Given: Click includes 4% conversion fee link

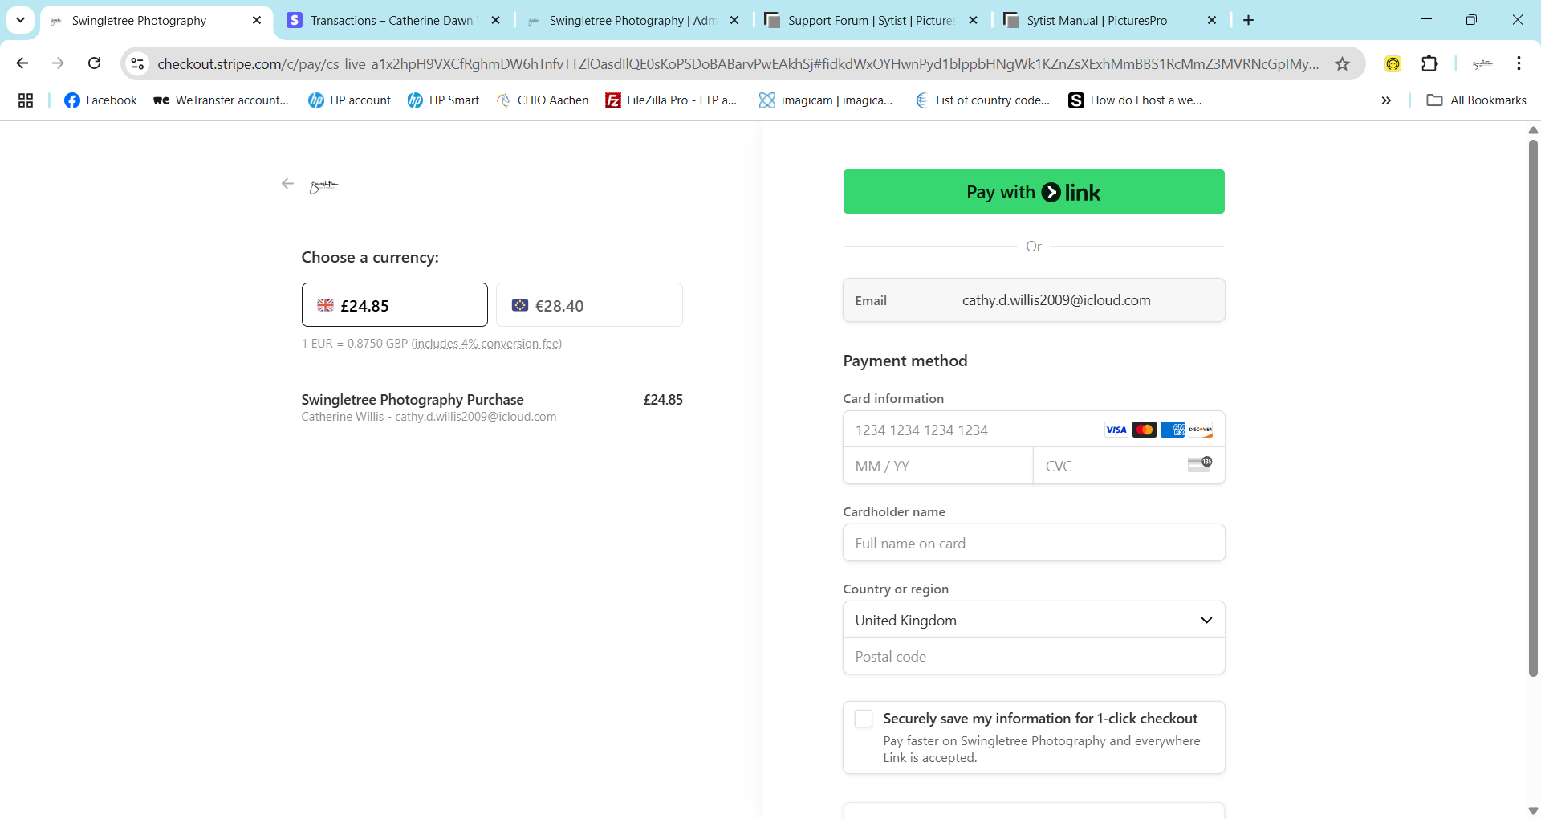Looking at the screenshot, I should click(486, 344).
